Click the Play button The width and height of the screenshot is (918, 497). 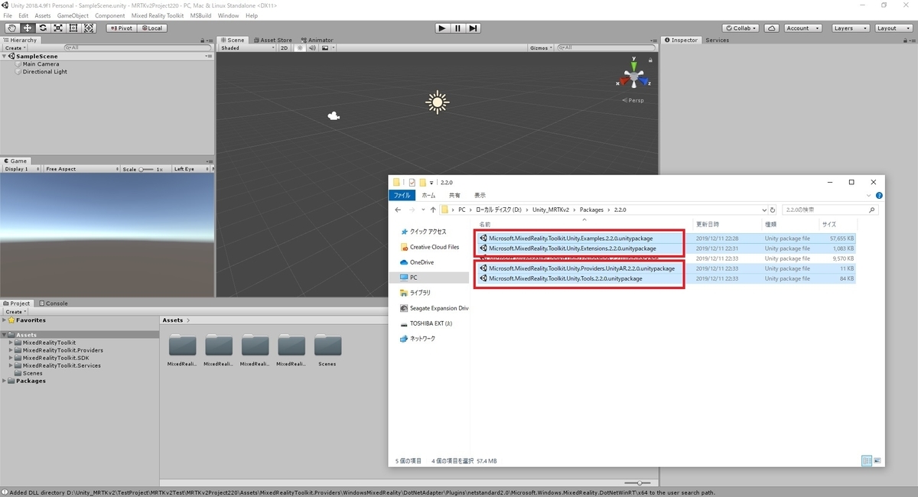[x=442, y=28]
